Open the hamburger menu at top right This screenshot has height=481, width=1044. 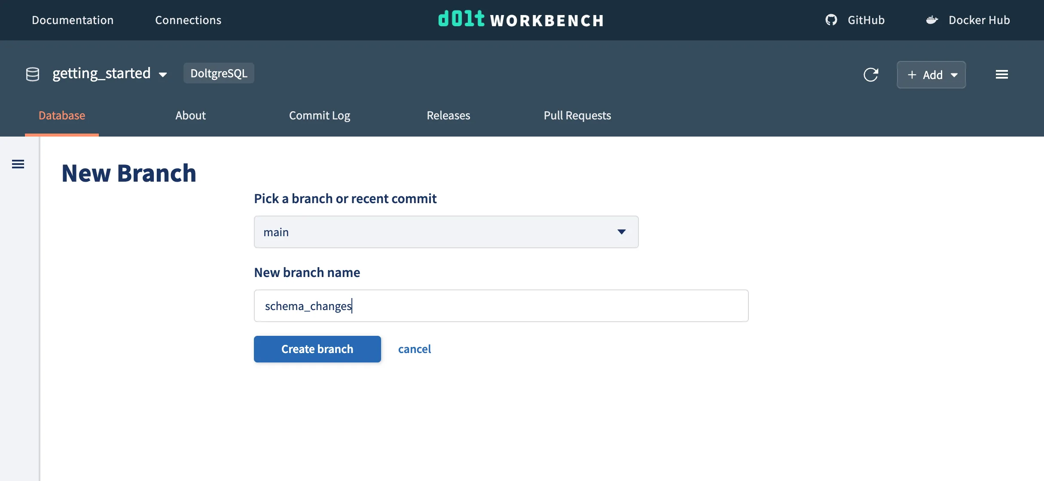click(x=1002, y=74)
